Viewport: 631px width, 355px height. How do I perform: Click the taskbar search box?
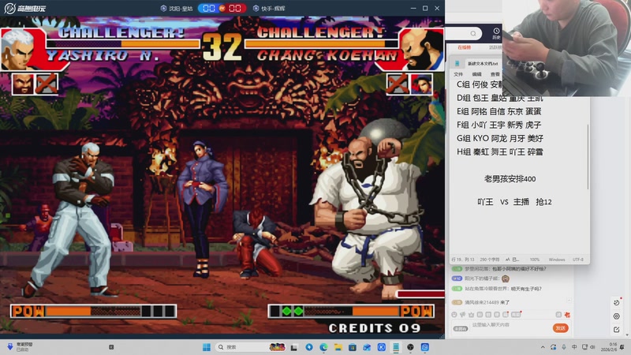click(x=250, y=347)
